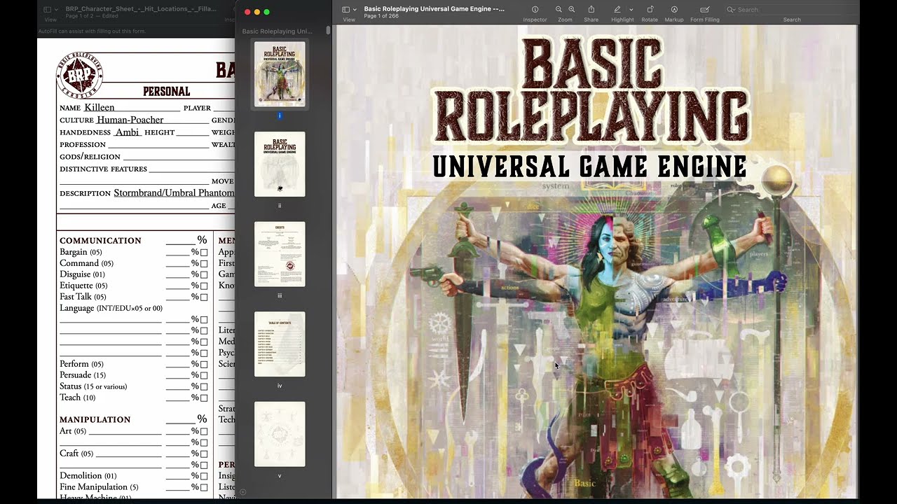Screen dimensions: 897x504
Task: Click the sidebar header 'Basic Roleplaying Uni...'
Action: 278,31
